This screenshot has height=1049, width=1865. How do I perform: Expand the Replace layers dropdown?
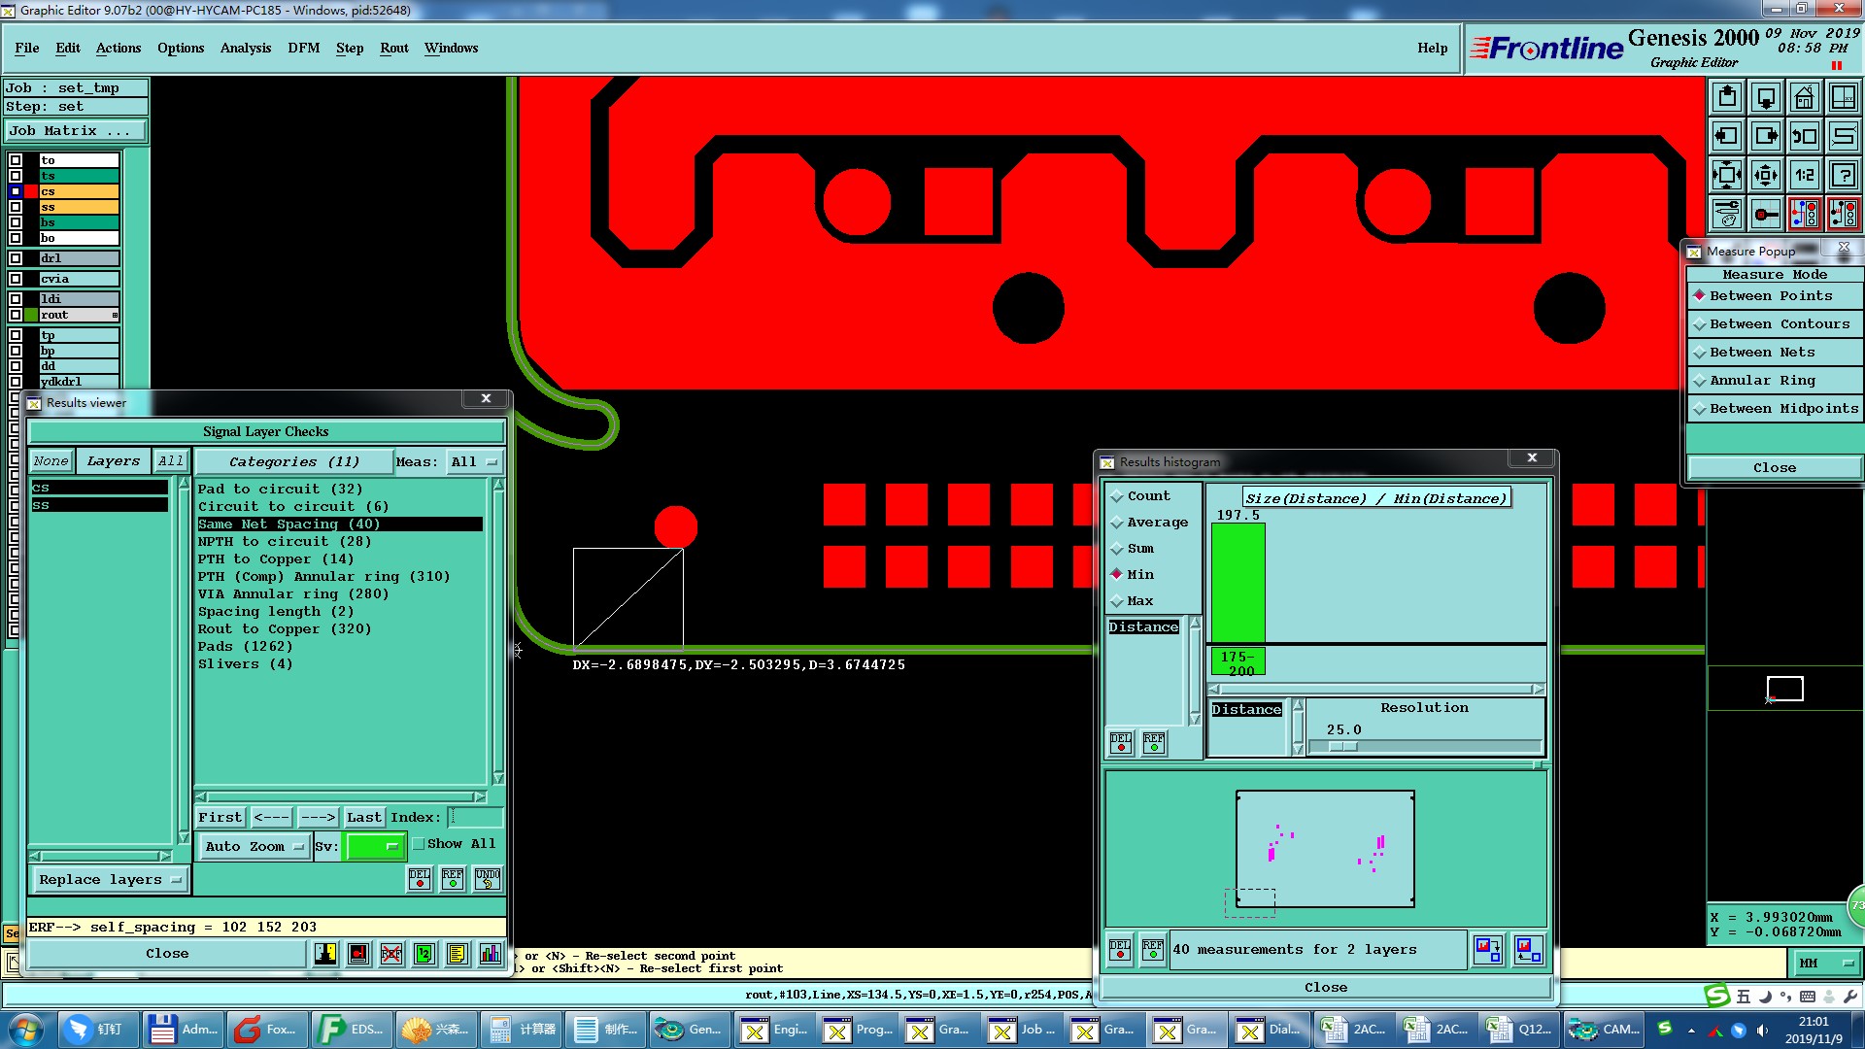110,880
